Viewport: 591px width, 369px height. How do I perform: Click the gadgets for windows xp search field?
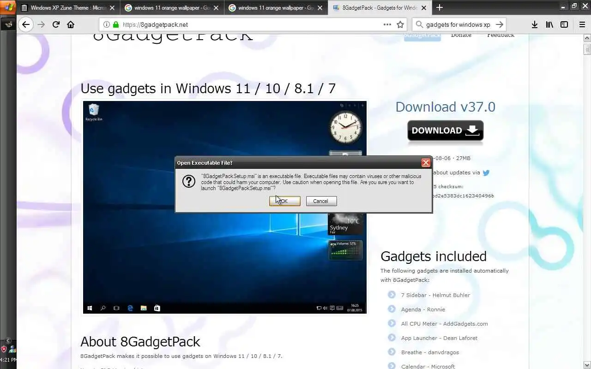(x=458, y=24)
